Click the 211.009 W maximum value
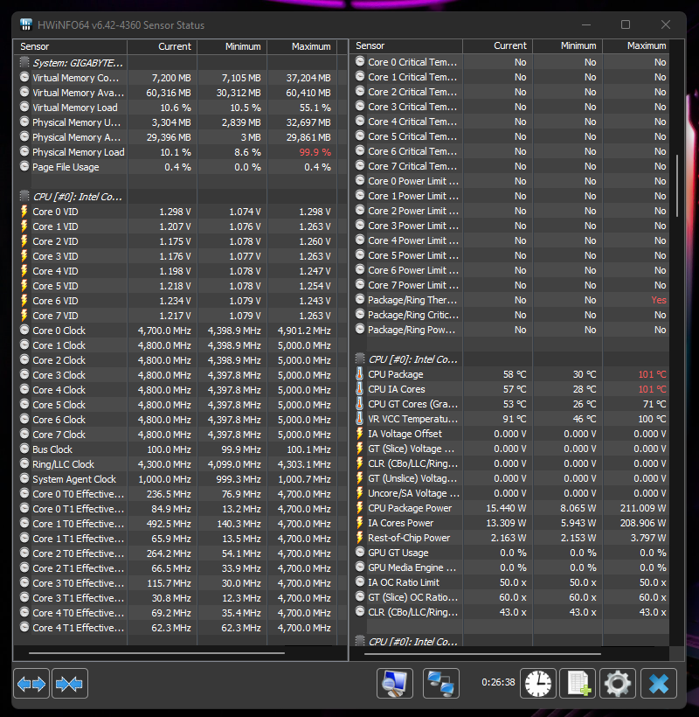Viewport: 699px width, 717px height. [643, 508]
